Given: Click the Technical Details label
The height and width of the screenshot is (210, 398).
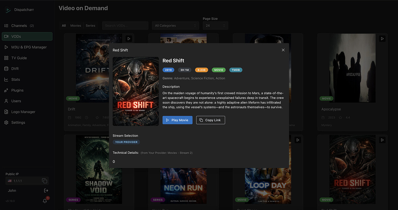Looking at the screenshot, I should pyautogui.click(x=126, y=153).
